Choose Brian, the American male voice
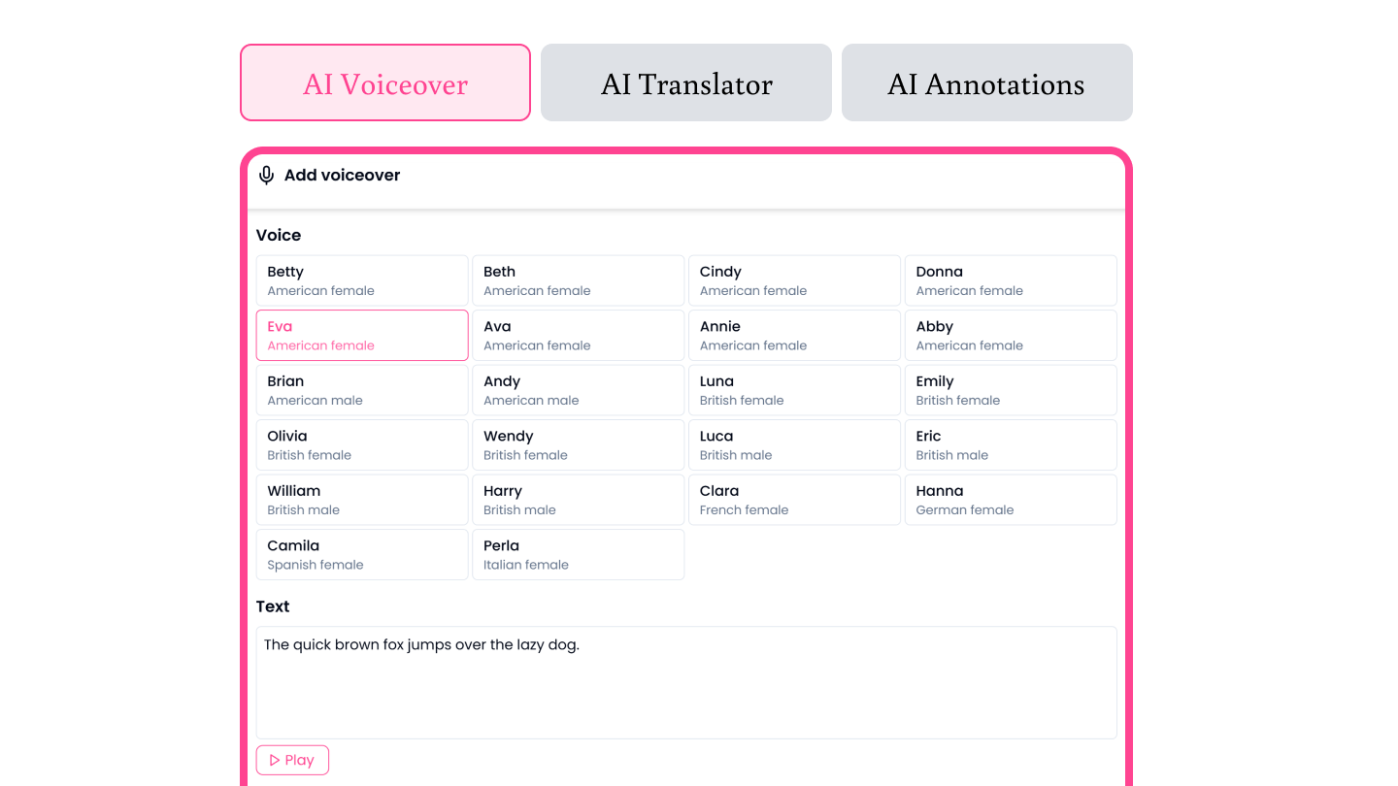This screenshot has height=786, width=1398. click(x=362, y=390)
